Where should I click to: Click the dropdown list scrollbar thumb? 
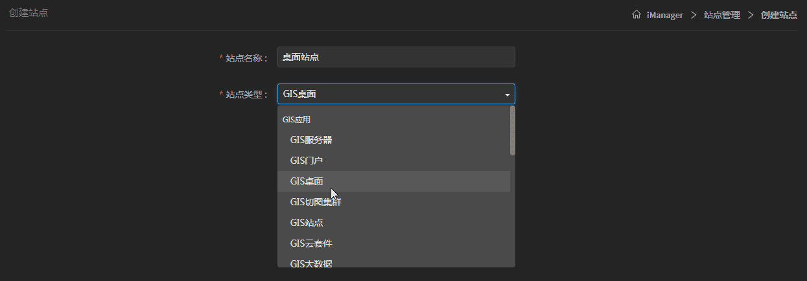512,131
